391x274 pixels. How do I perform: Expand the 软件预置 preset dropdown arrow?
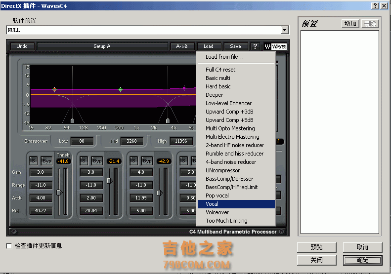[284, 30]
